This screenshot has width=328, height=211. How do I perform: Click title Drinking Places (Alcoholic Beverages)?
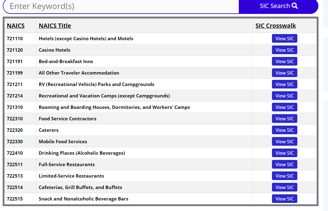pos(82,153)
